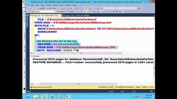Viewport: 177px width, 99px height.
Task: Open the Messages pane zoom dropdown
Action: pyautogui.click(x=37, y=84)
